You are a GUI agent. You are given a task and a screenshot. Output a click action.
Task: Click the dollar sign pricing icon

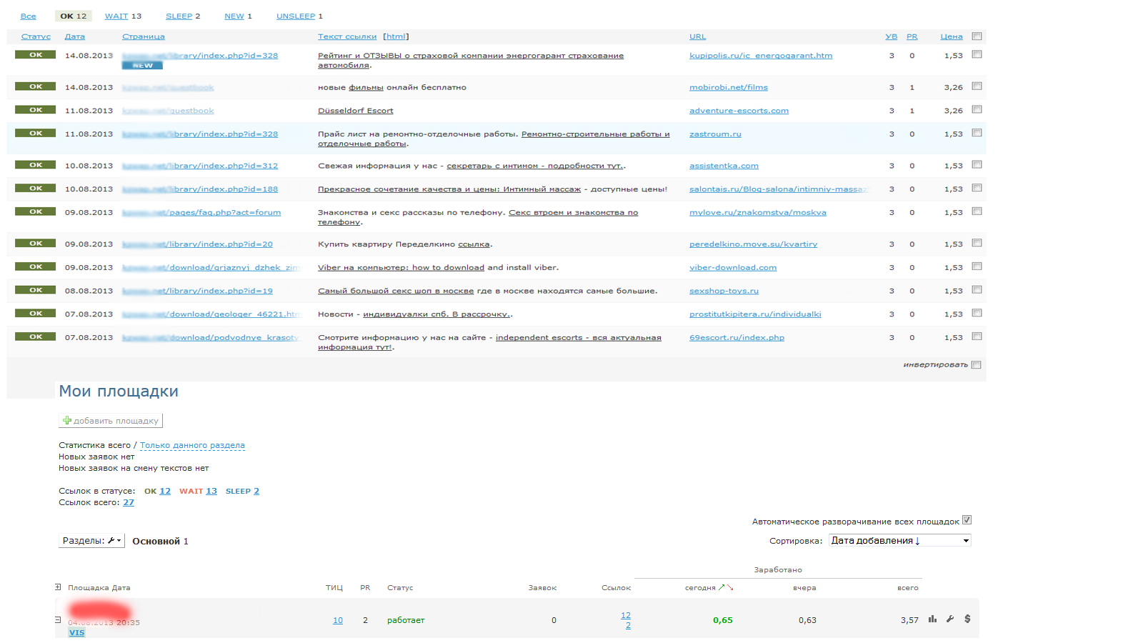pyautogui.click(x=967, y=619)
